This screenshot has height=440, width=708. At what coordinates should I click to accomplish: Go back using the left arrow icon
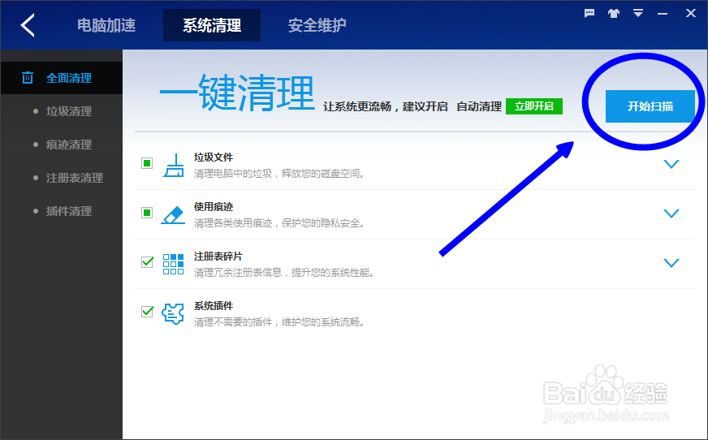click(x=28, y=25)
